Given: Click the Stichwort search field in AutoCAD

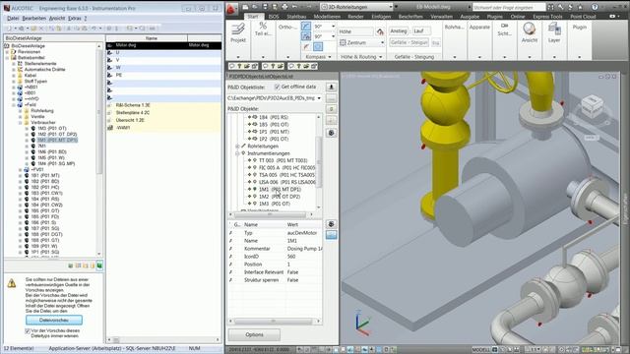Looking at the screenshot, I should [x=509, y=7].
